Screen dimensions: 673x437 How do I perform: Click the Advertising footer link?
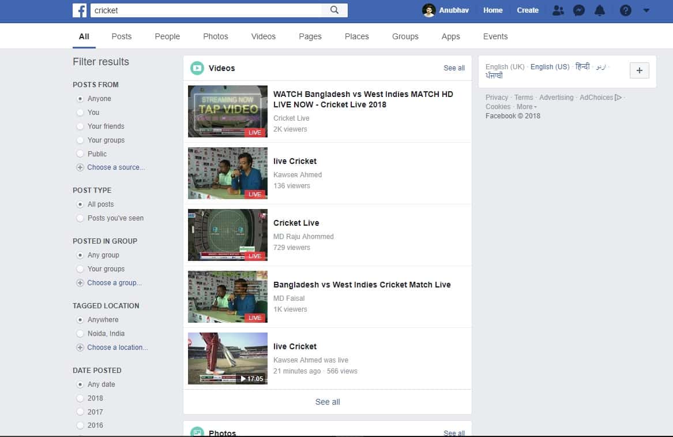557,98
